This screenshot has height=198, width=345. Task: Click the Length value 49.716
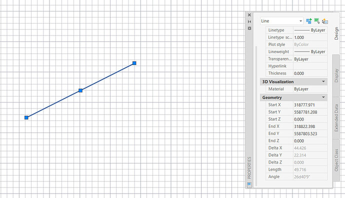tap(310, 169)
